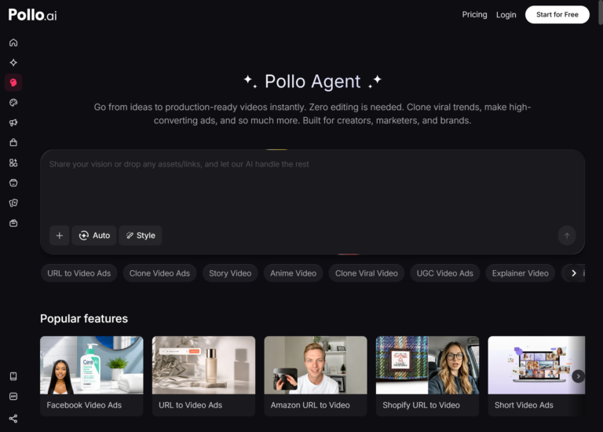This screenshot has height=432, width=603.
Task: Click the 'Pollo Agent' title
Action: click(312, 81)
